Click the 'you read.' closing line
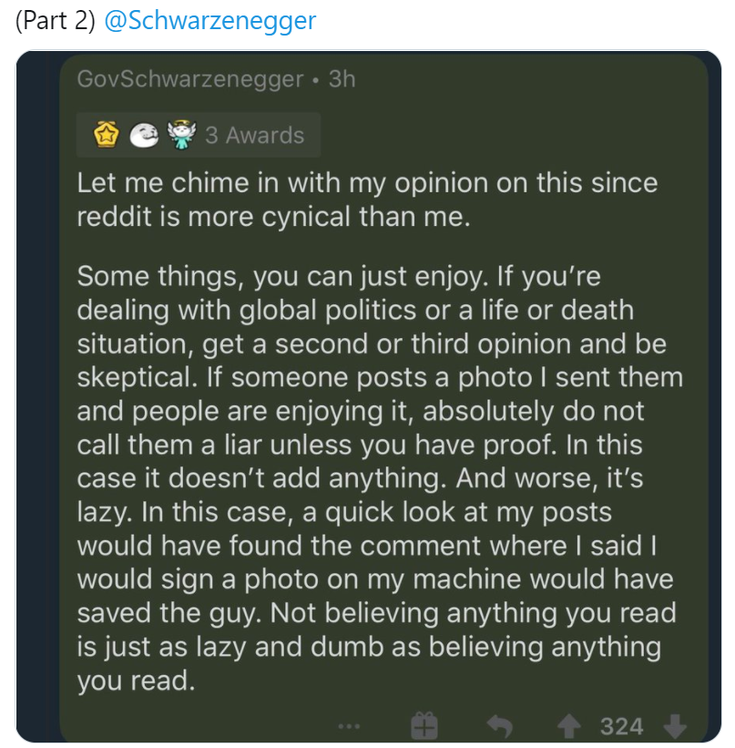Image resolution: width=735 pixels, height=748 pixels. click(x=137, y=681)
